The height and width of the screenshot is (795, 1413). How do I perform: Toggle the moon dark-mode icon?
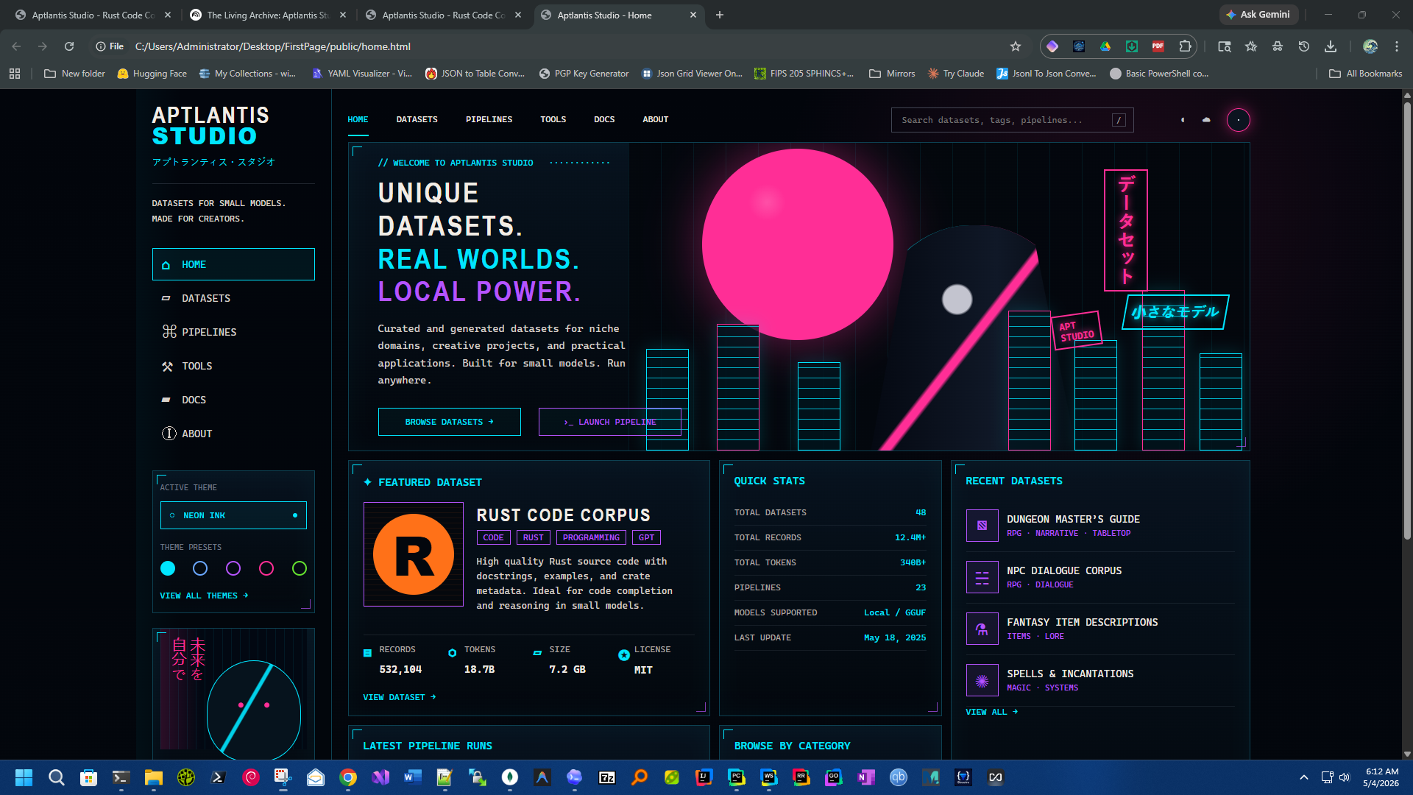point(1183,120)
